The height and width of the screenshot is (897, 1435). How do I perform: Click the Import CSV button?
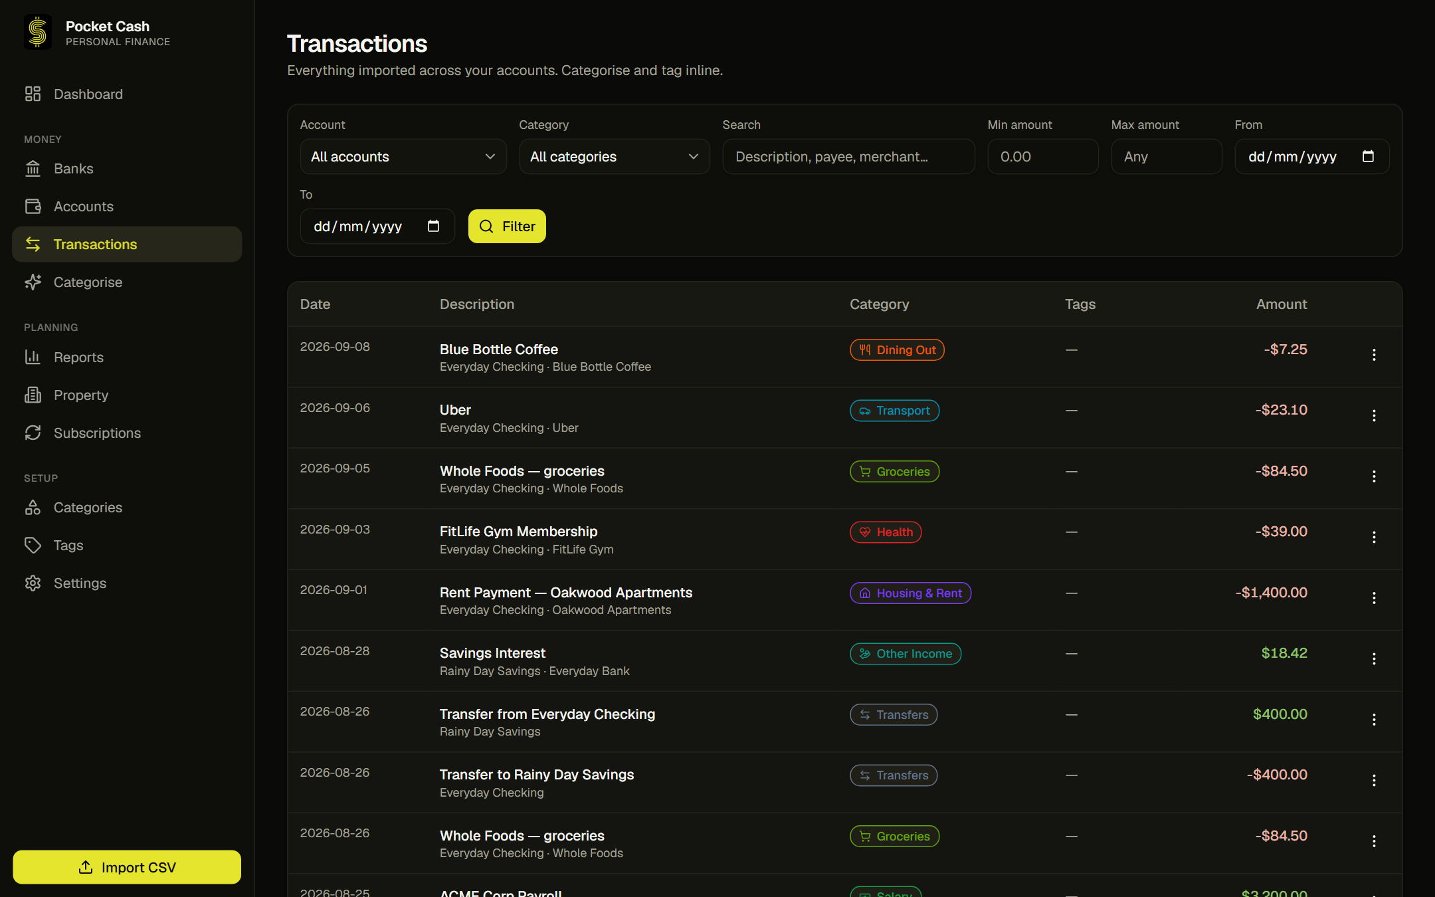point(127,867)
